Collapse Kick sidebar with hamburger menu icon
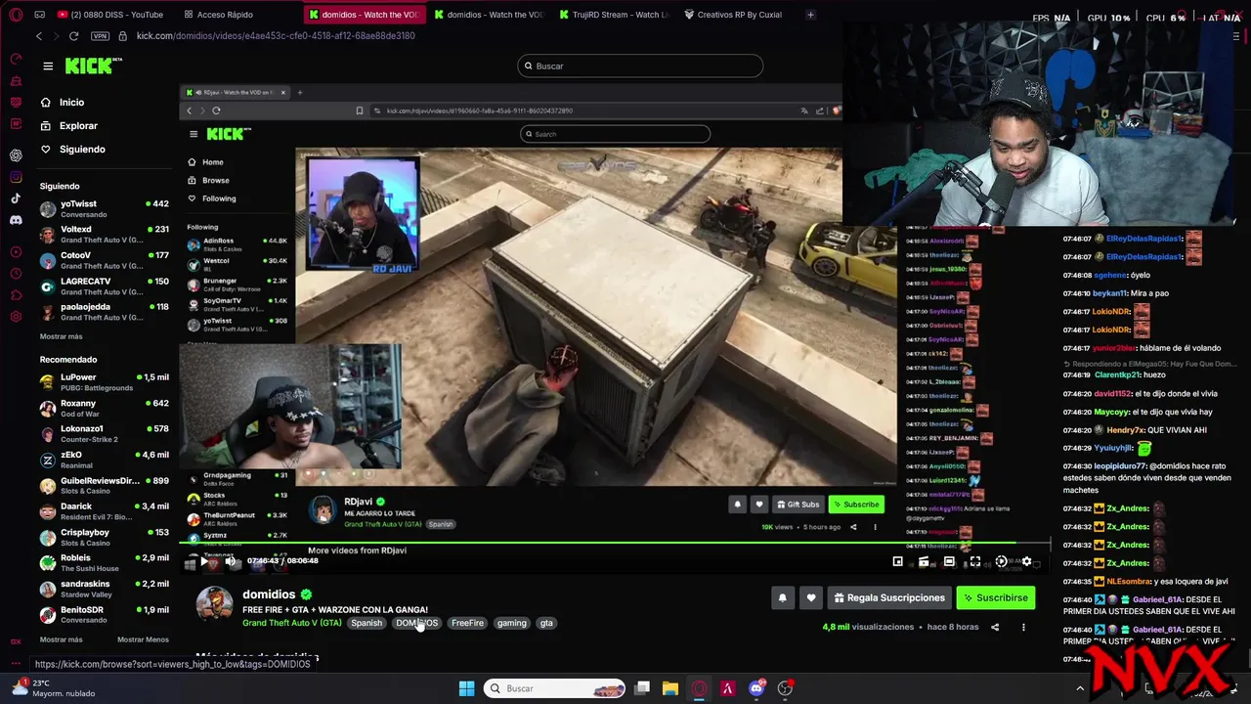The image size is (1251, 704). (x=48, y=66)
